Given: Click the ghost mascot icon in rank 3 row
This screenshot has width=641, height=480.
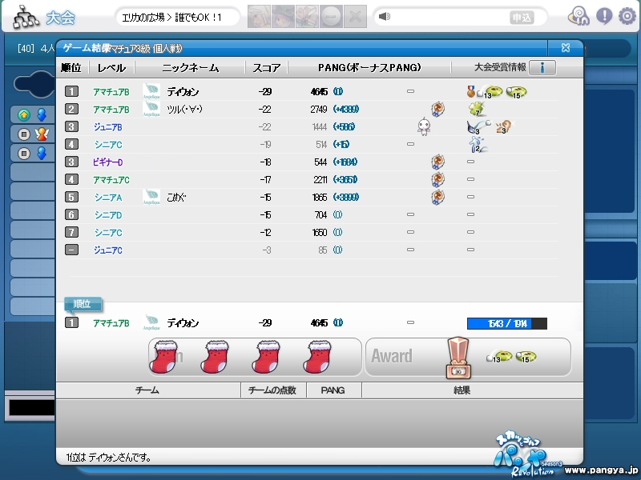Looking at the screenshot, I should [x=424, y=126].
